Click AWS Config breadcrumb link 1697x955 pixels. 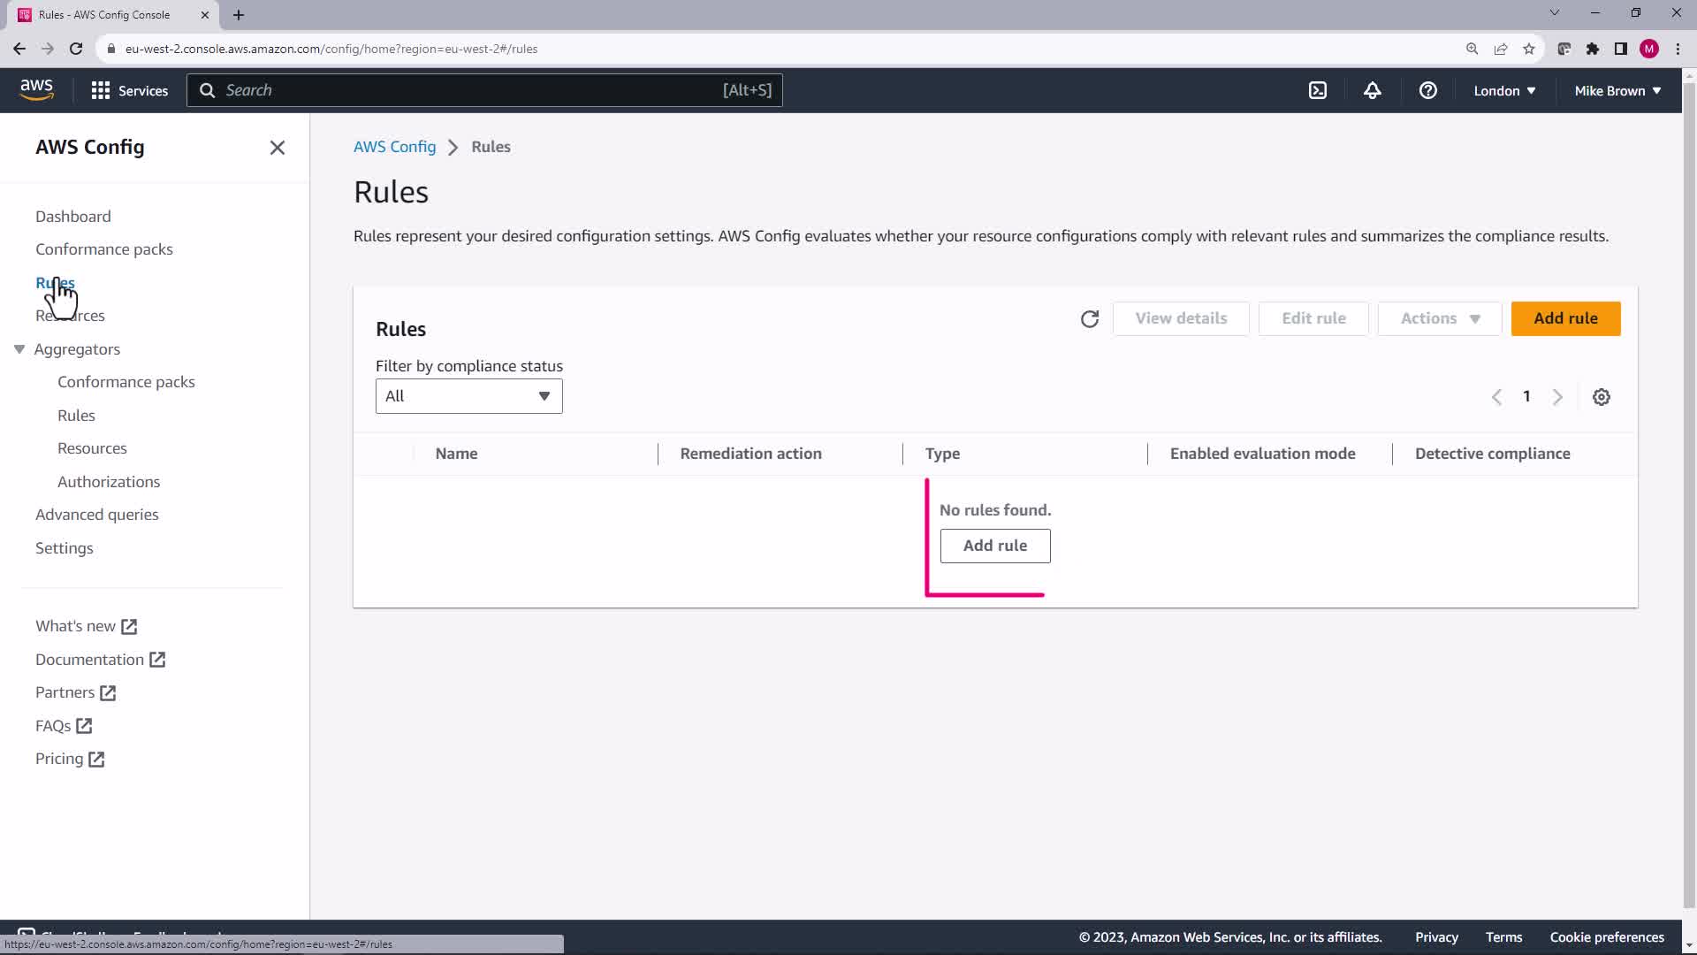[394, 147]
